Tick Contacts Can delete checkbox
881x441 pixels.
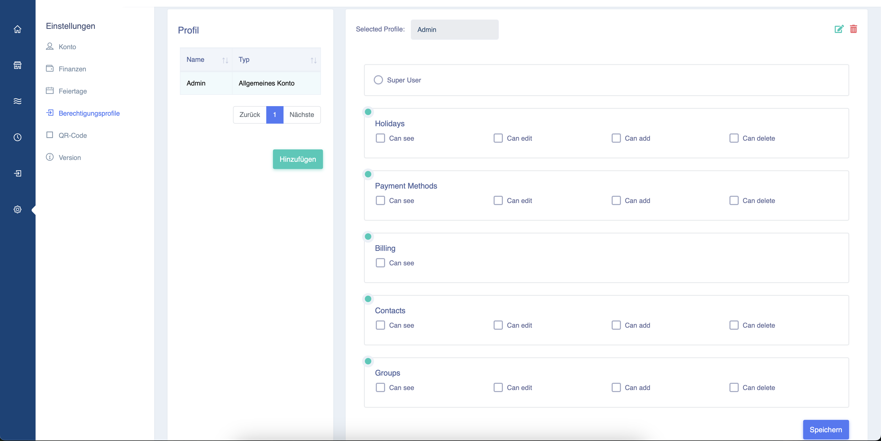734,325
